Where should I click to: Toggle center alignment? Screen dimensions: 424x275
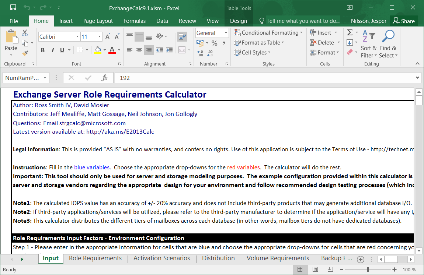coord(139,50)
